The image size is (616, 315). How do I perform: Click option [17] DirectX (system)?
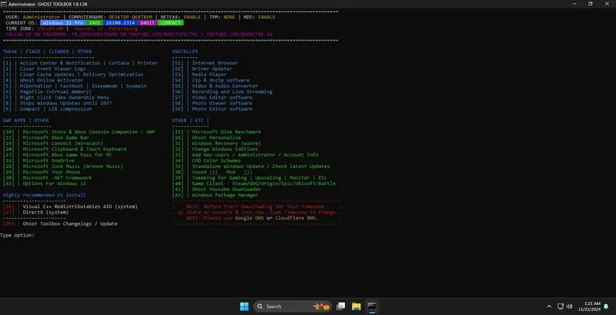coord(35,213)
